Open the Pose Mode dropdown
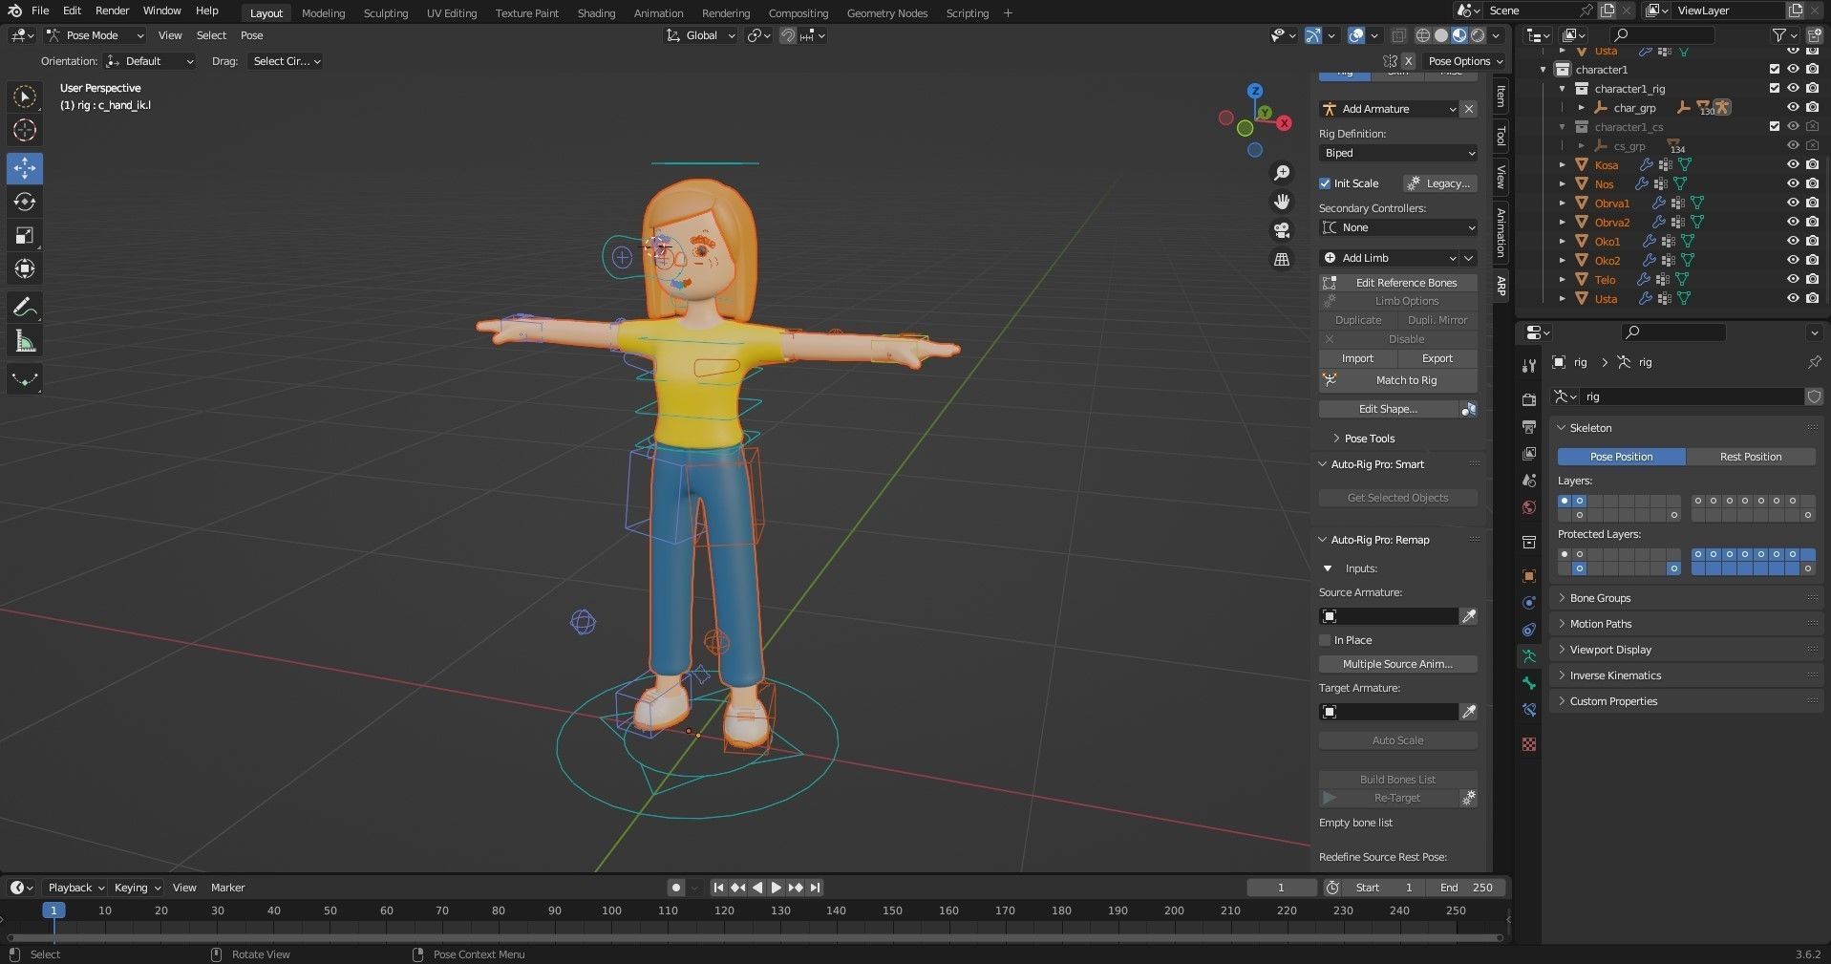 coord(95,35)
